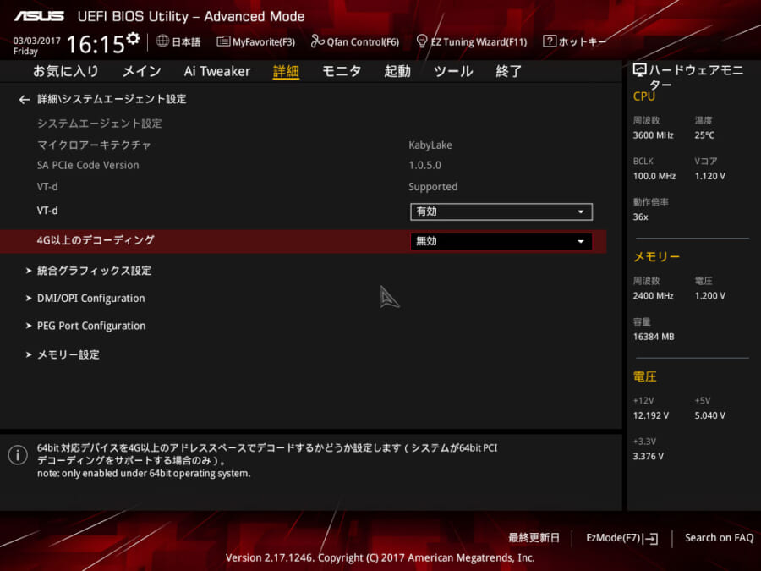Viewport: 761px width, 571px height.
Task: Click the back arrow beside the breadcrumb
Action: [x=25, y=100]
